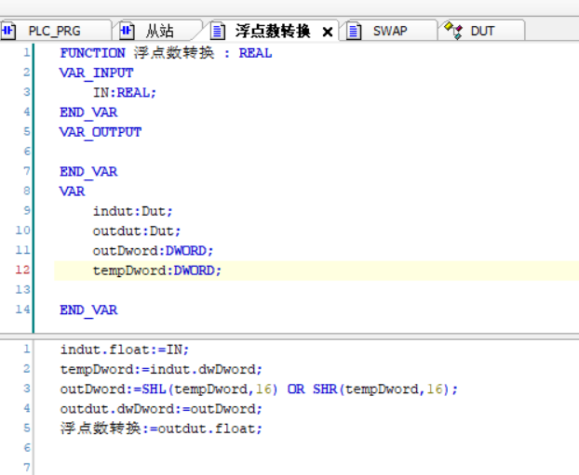
Task: Click the PLC_PRG program icon
Action: pyautogui.click(x=8, y=31)
